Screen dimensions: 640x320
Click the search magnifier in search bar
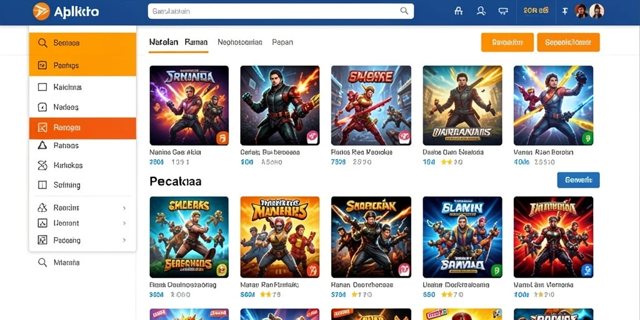tap(404, 11)
